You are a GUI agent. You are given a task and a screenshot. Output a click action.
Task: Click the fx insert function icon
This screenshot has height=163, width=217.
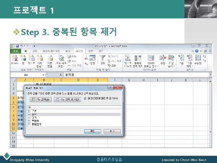pyautogui.click(x=61, y=75)
